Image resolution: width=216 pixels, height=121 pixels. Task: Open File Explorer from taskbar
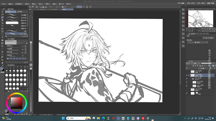(98, 118)
